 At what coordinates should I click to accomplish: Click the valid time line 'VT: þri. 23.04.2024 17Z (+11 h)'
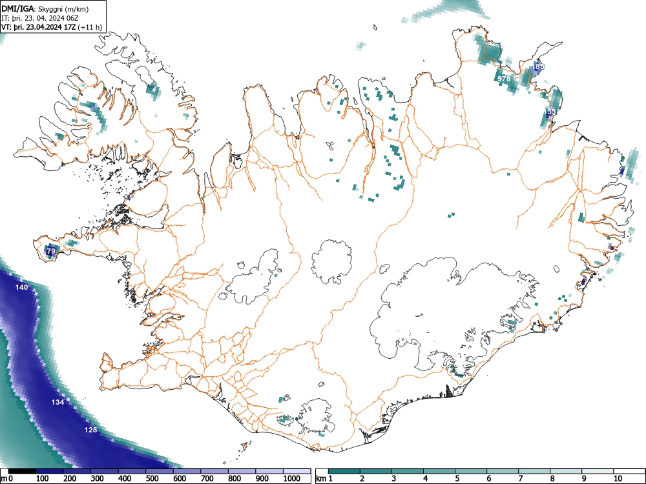(x=52, y=27)
